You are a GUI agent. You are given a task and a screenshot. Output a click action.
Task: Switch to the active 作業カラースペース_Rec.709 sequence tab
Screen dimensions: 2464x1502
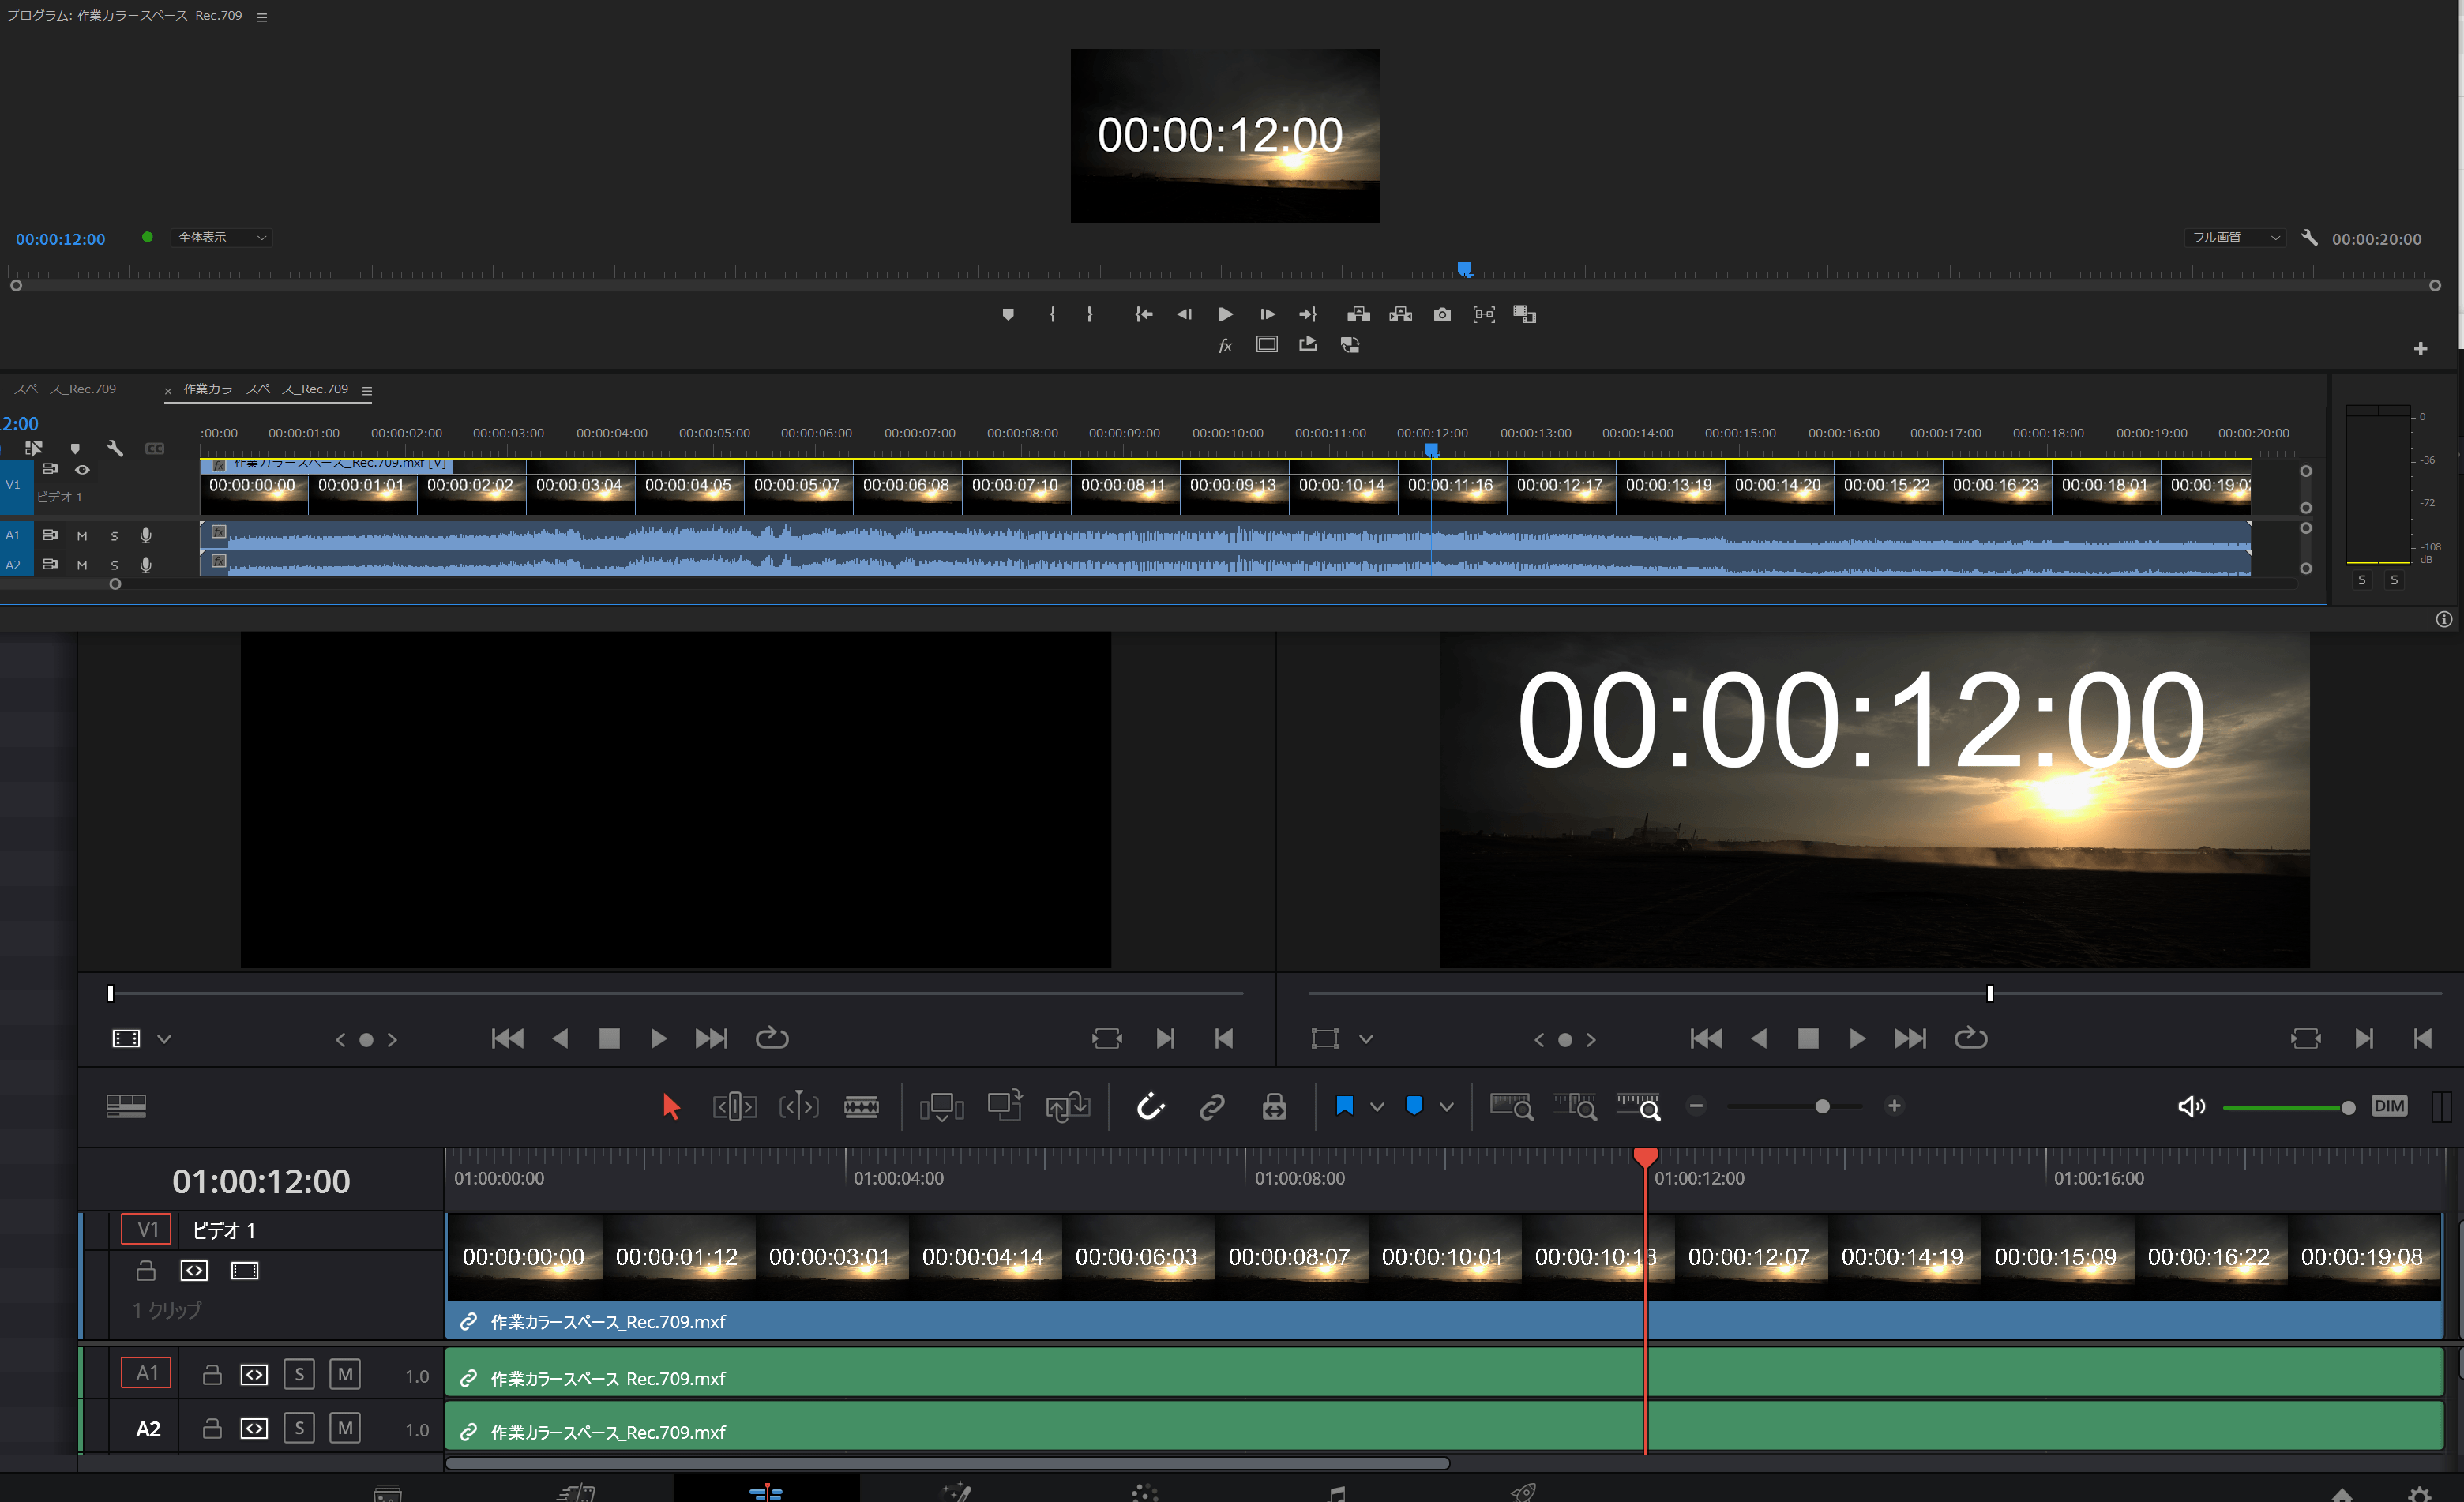coord(266,389)
